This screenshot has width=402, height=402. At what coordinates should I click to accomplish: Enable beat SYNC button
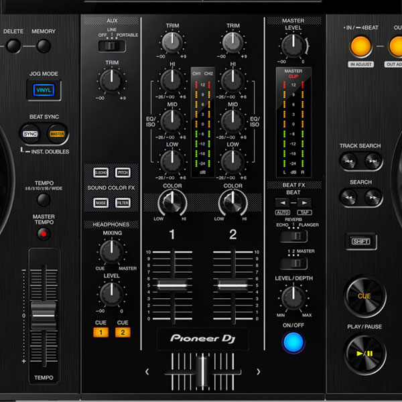(30, 134)
